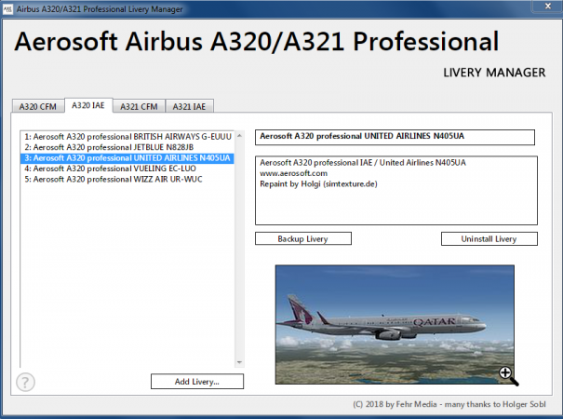Click the Add Livery... button
The image size is (563, 419).
197,382
